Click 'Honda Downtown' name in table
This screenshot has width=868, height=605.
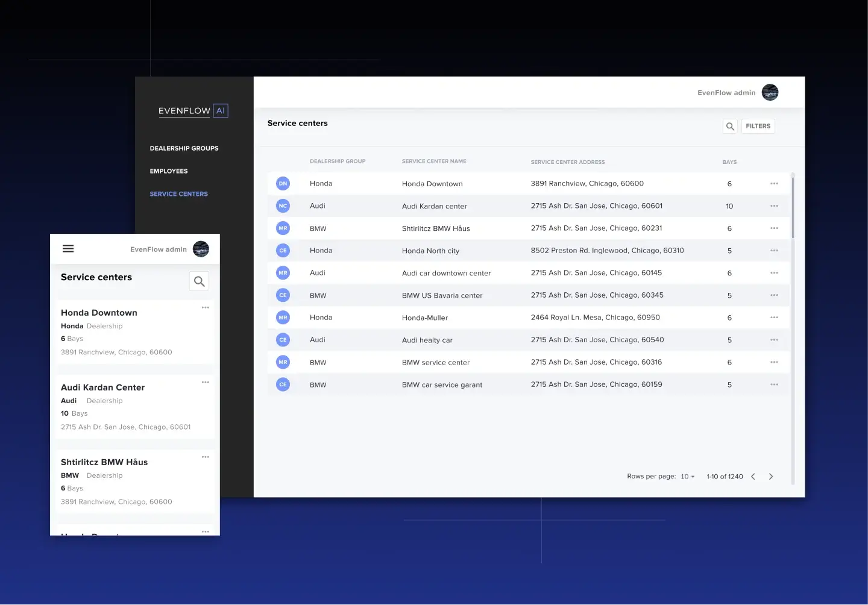[x=432, y=184]
